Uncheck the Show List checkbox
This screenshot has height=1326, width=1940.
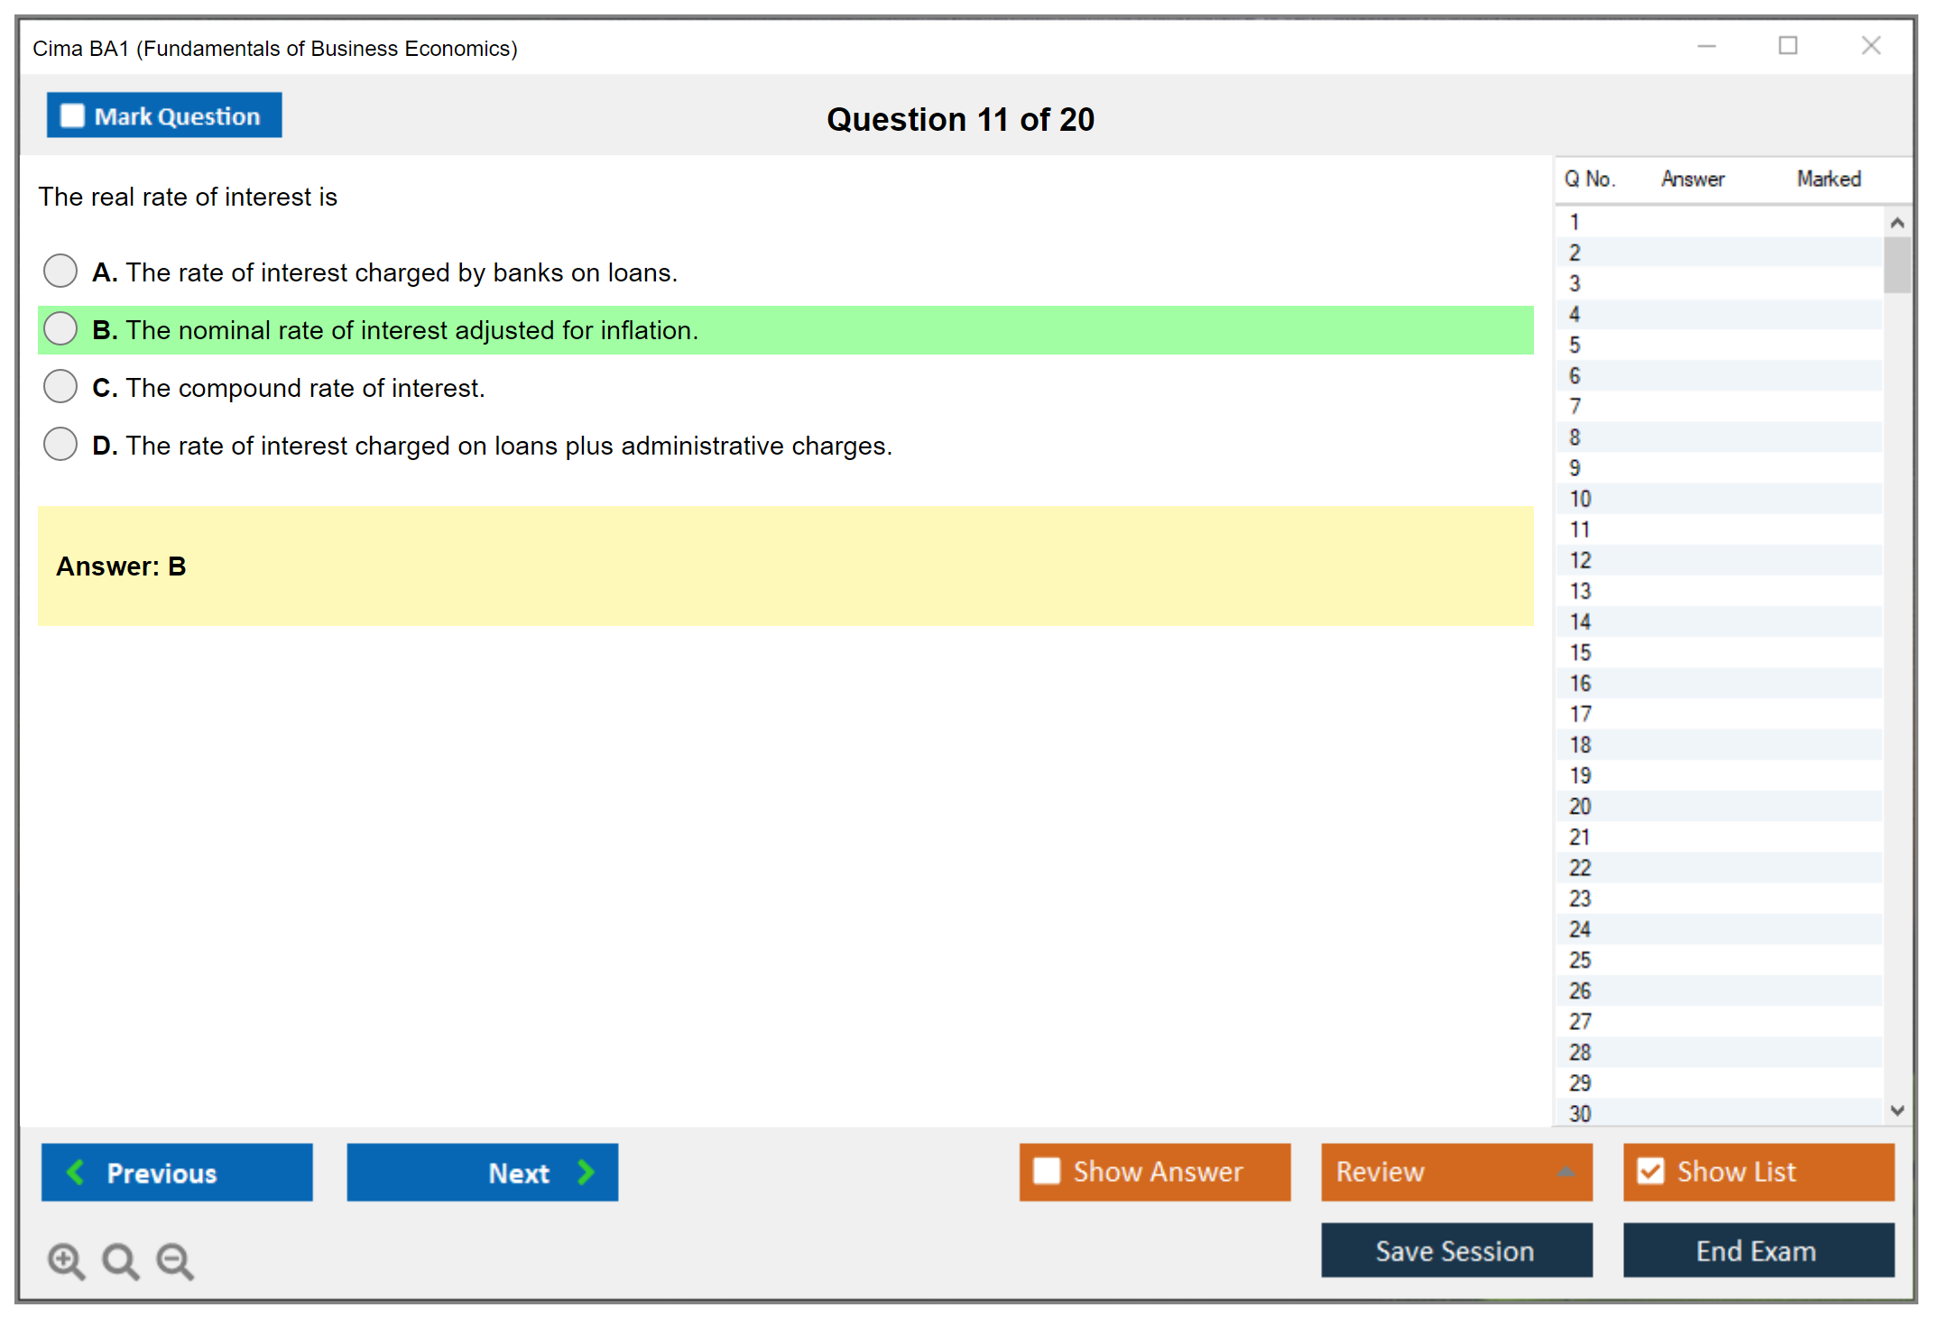[x=1650, y=1171]
